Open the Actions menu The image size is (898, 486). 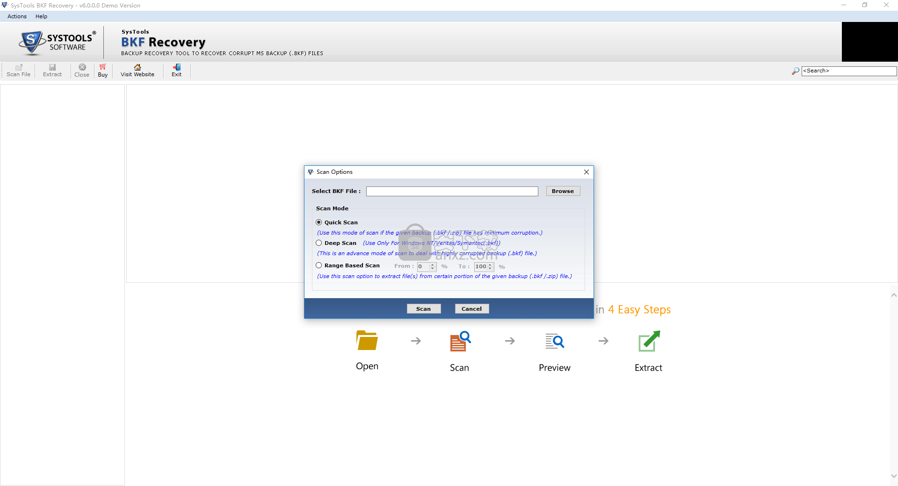click(x=17, y=16)
